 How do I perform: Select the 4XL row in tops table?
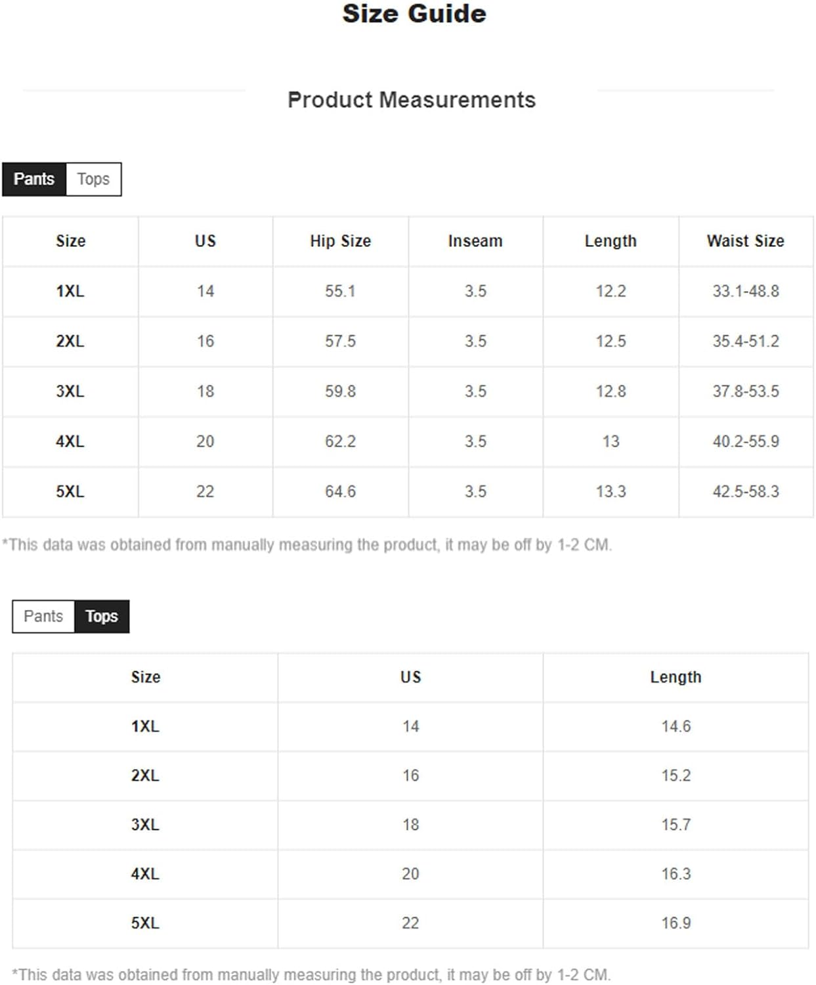[x=410, y=874]
